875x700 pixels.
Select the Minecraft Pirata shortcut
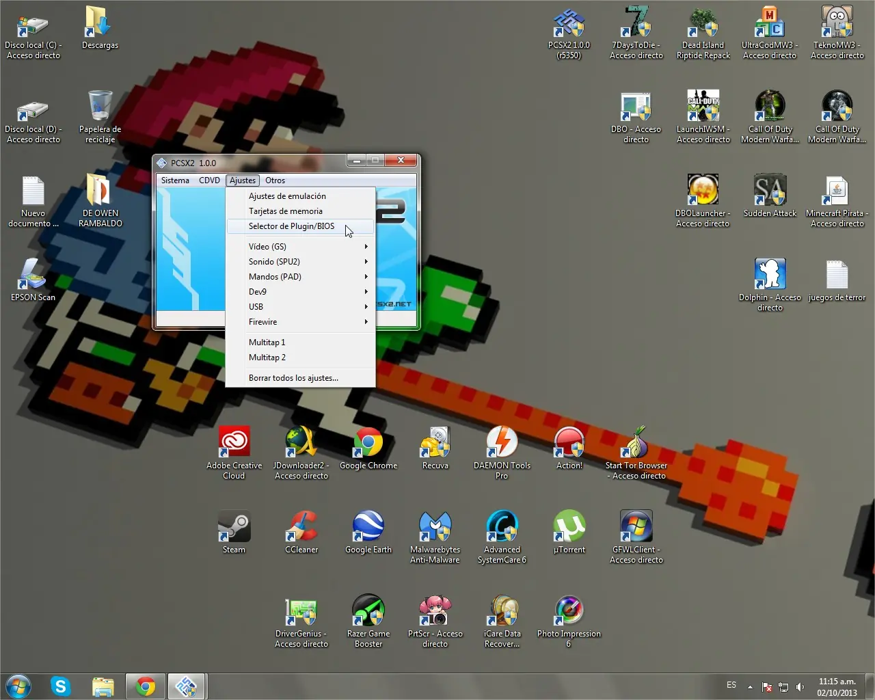[x=837, y=201]
